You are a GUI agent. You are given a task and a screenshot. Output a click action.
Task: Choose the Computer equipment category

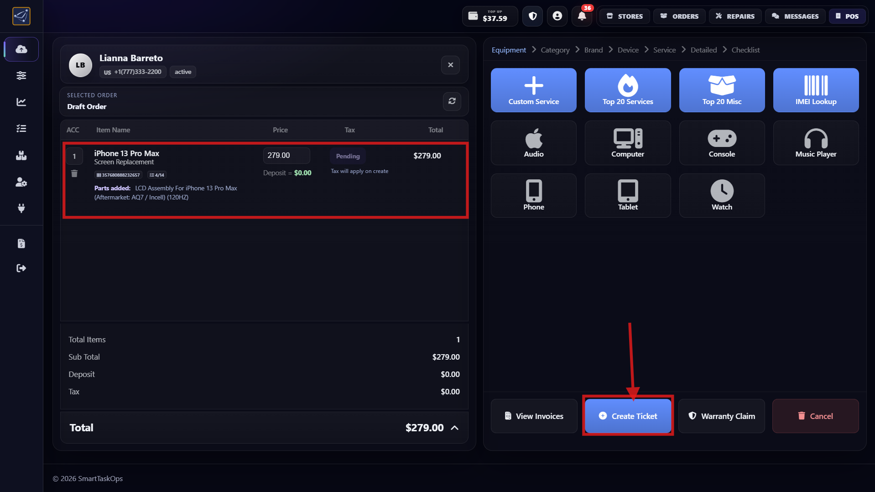pos(628,143)
